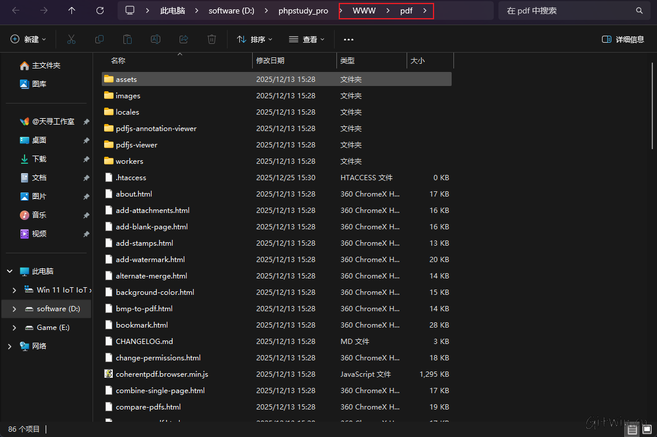Viewport: 657px width, 437px height.
Task: Switch to details list view in status bar
Action: 632,429
